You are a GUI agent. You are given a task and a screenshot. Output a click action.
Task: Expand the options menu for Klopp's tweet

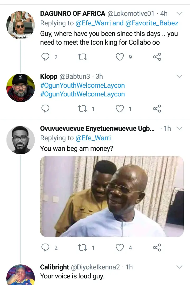[179, 76]
